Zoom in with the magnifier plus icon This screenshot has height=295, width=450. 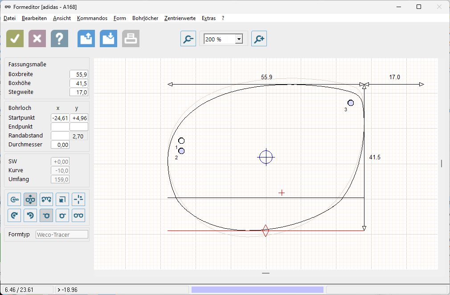[x=259, y=39]
